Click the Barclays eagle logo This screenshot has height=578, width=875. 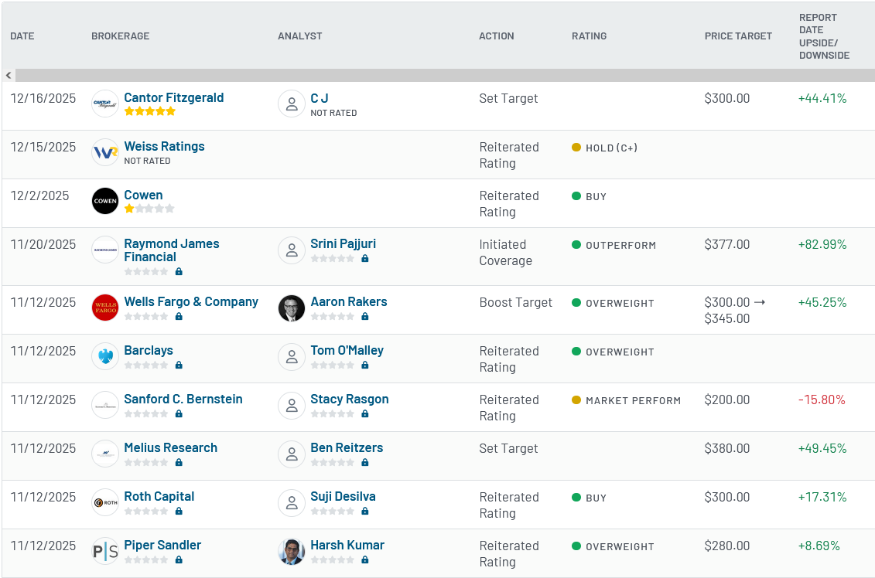[x=105, y=356]
